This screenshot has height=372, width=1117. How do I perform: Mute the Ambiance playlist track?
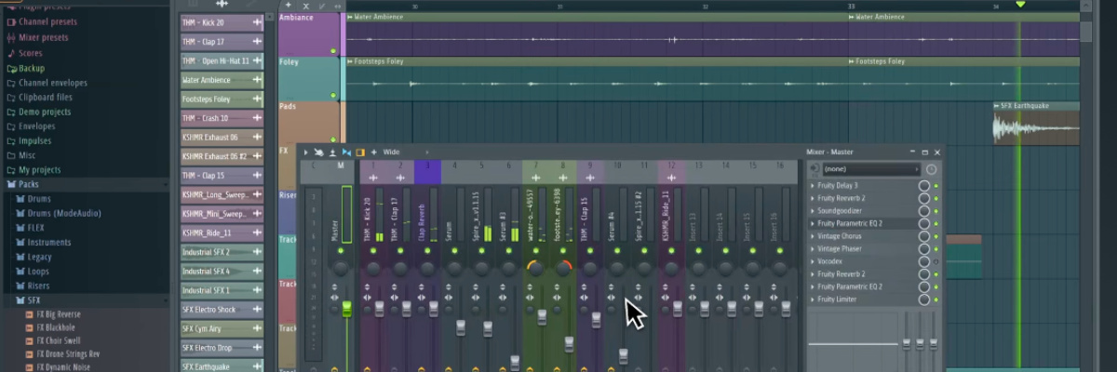click(x=333, y=49)
